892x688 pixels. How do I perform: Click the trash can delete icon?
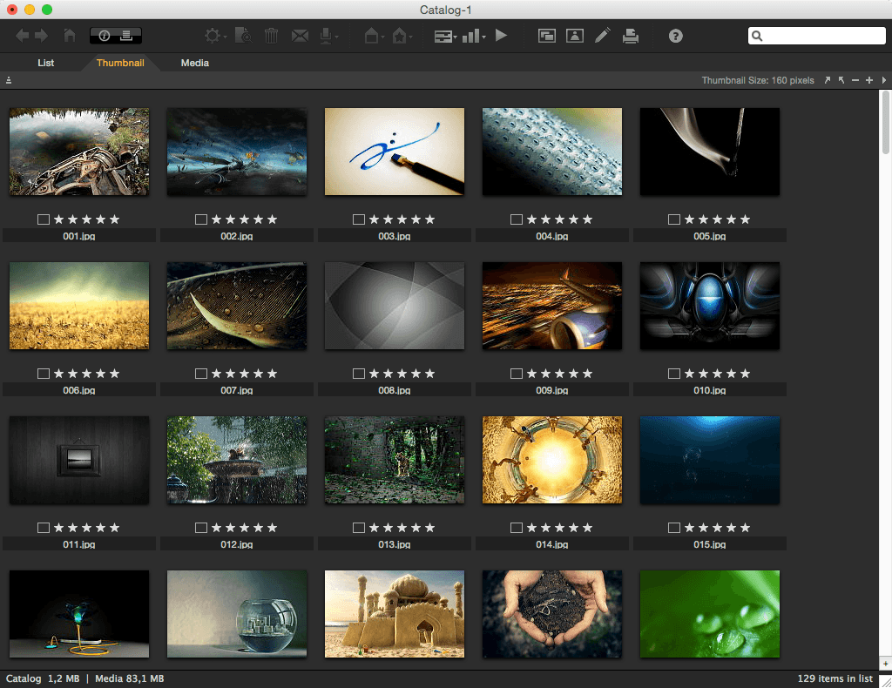(x=272, y=36)
